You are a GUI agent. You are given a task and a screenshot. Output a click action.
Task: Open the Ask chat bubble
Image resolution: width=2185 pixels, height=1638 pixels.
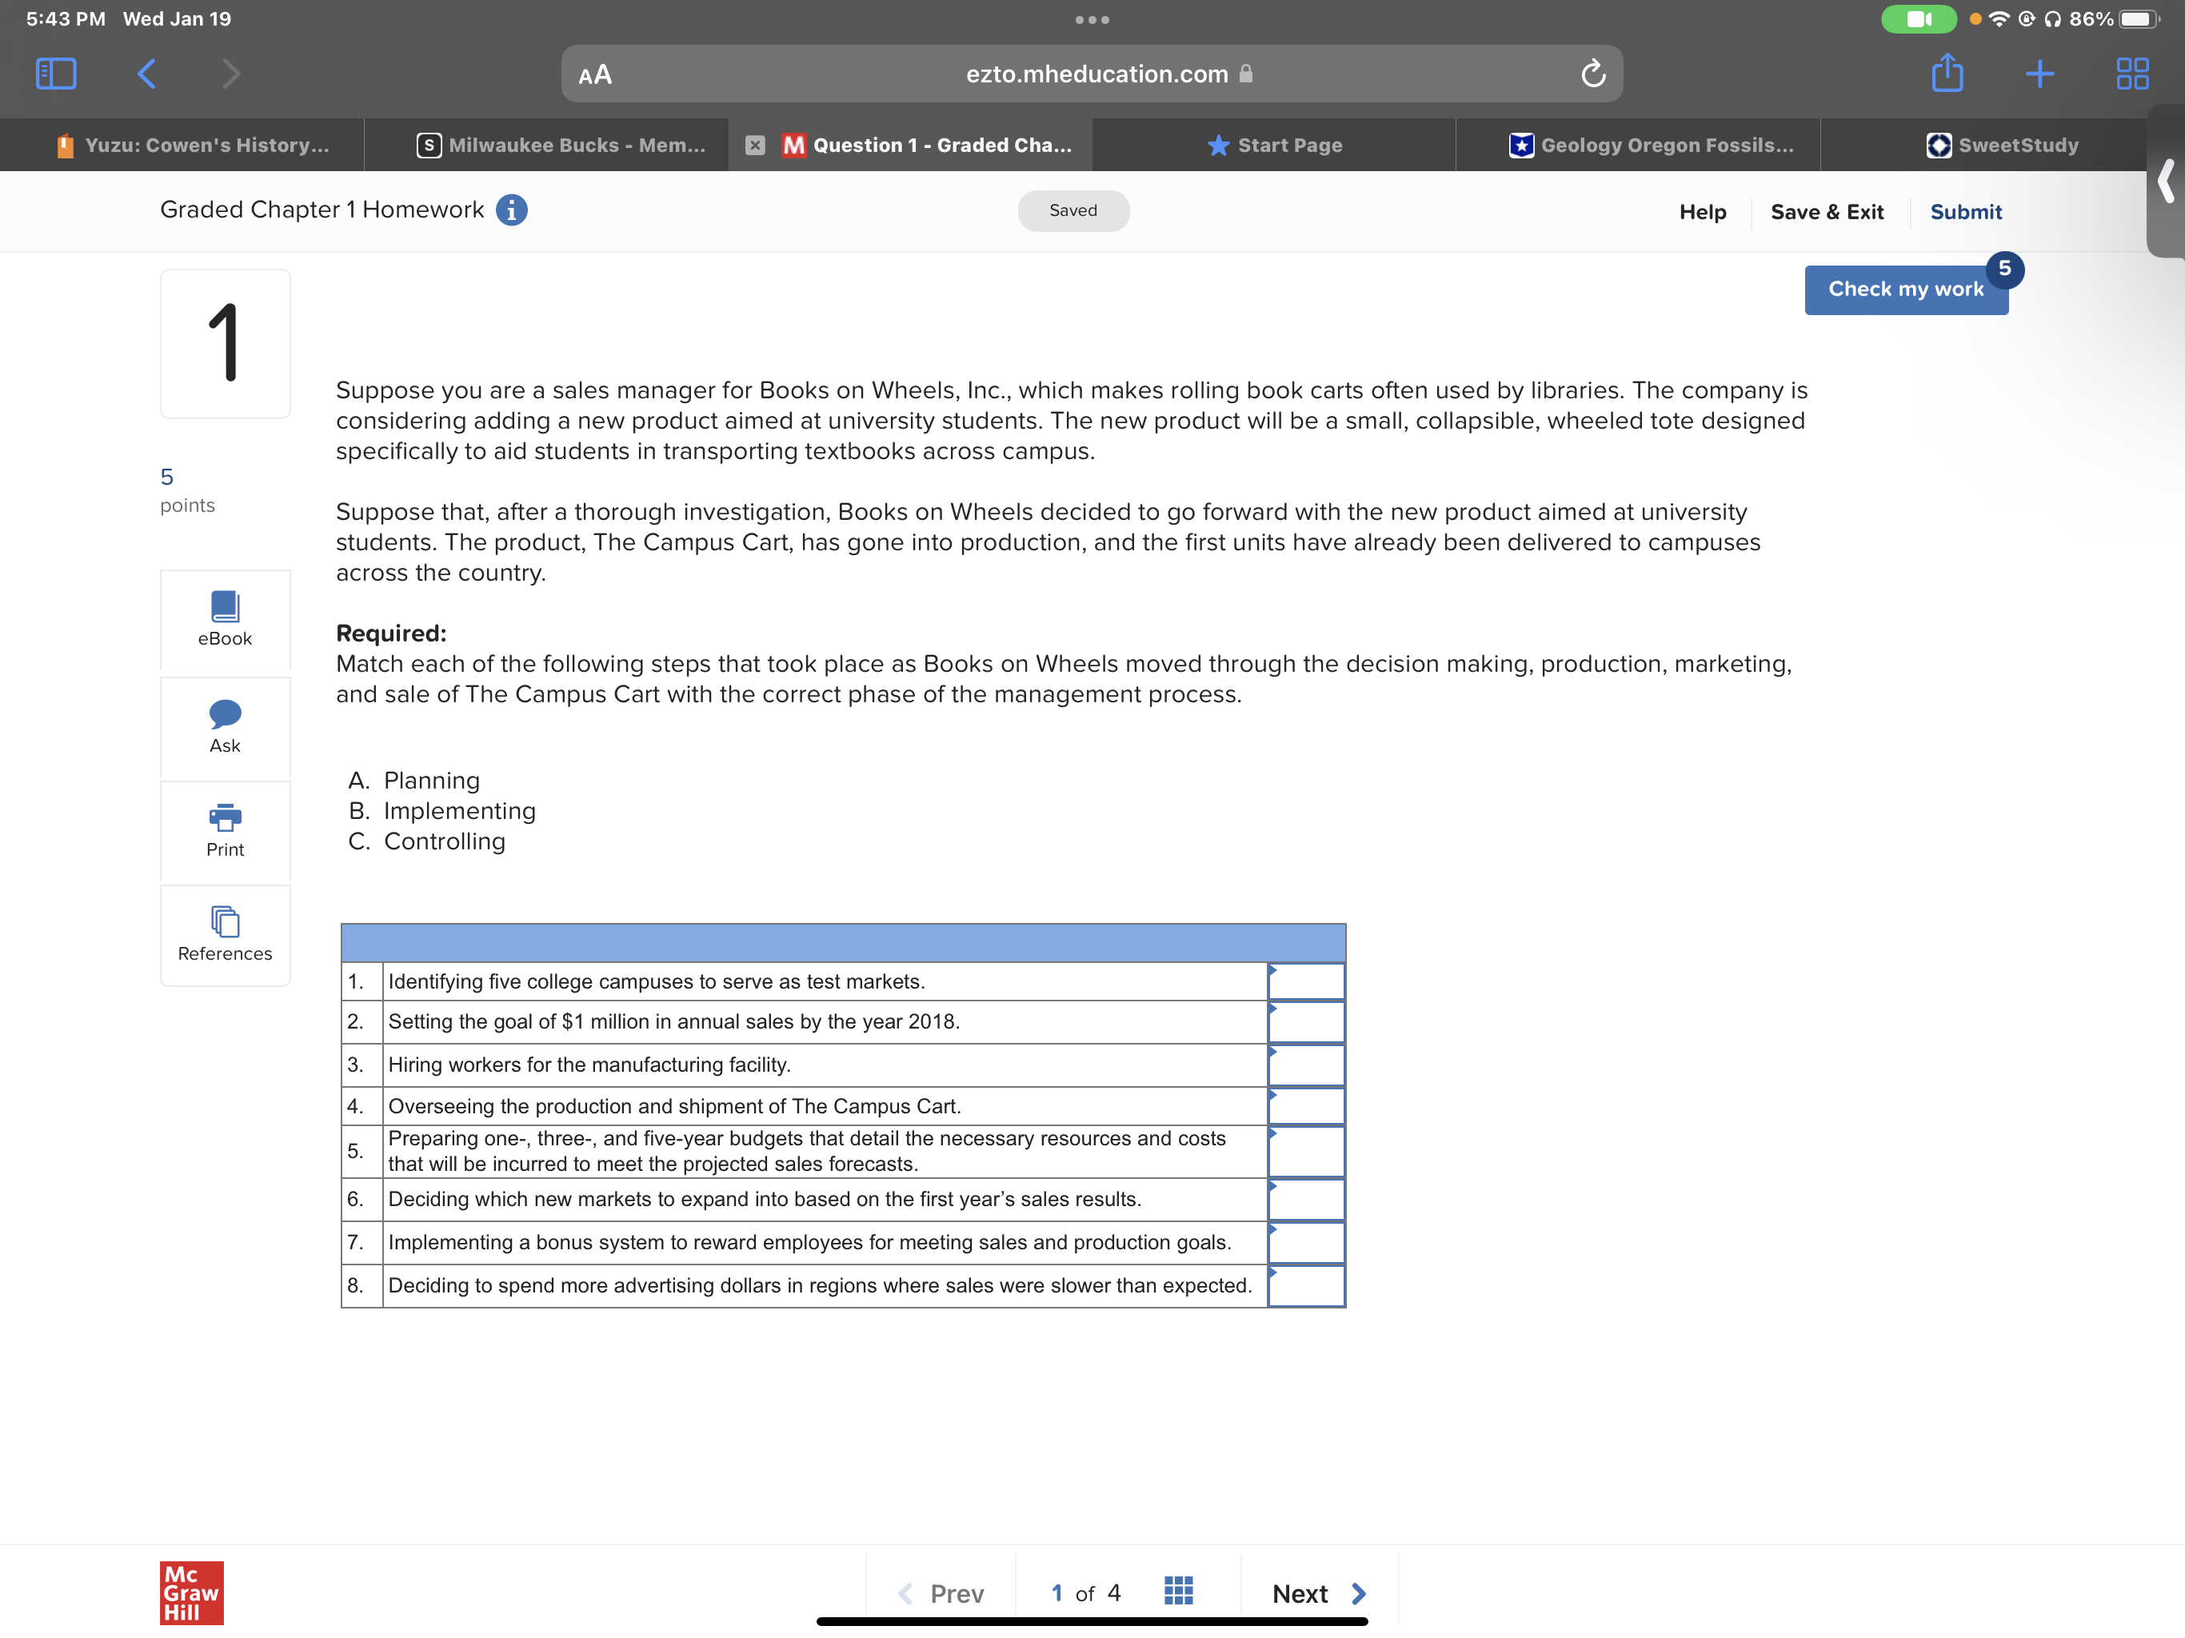click(226, 727)
